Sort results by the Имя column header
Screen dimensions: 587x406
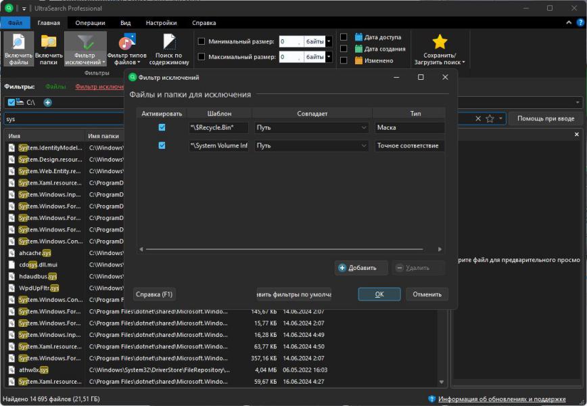[45, 136]
